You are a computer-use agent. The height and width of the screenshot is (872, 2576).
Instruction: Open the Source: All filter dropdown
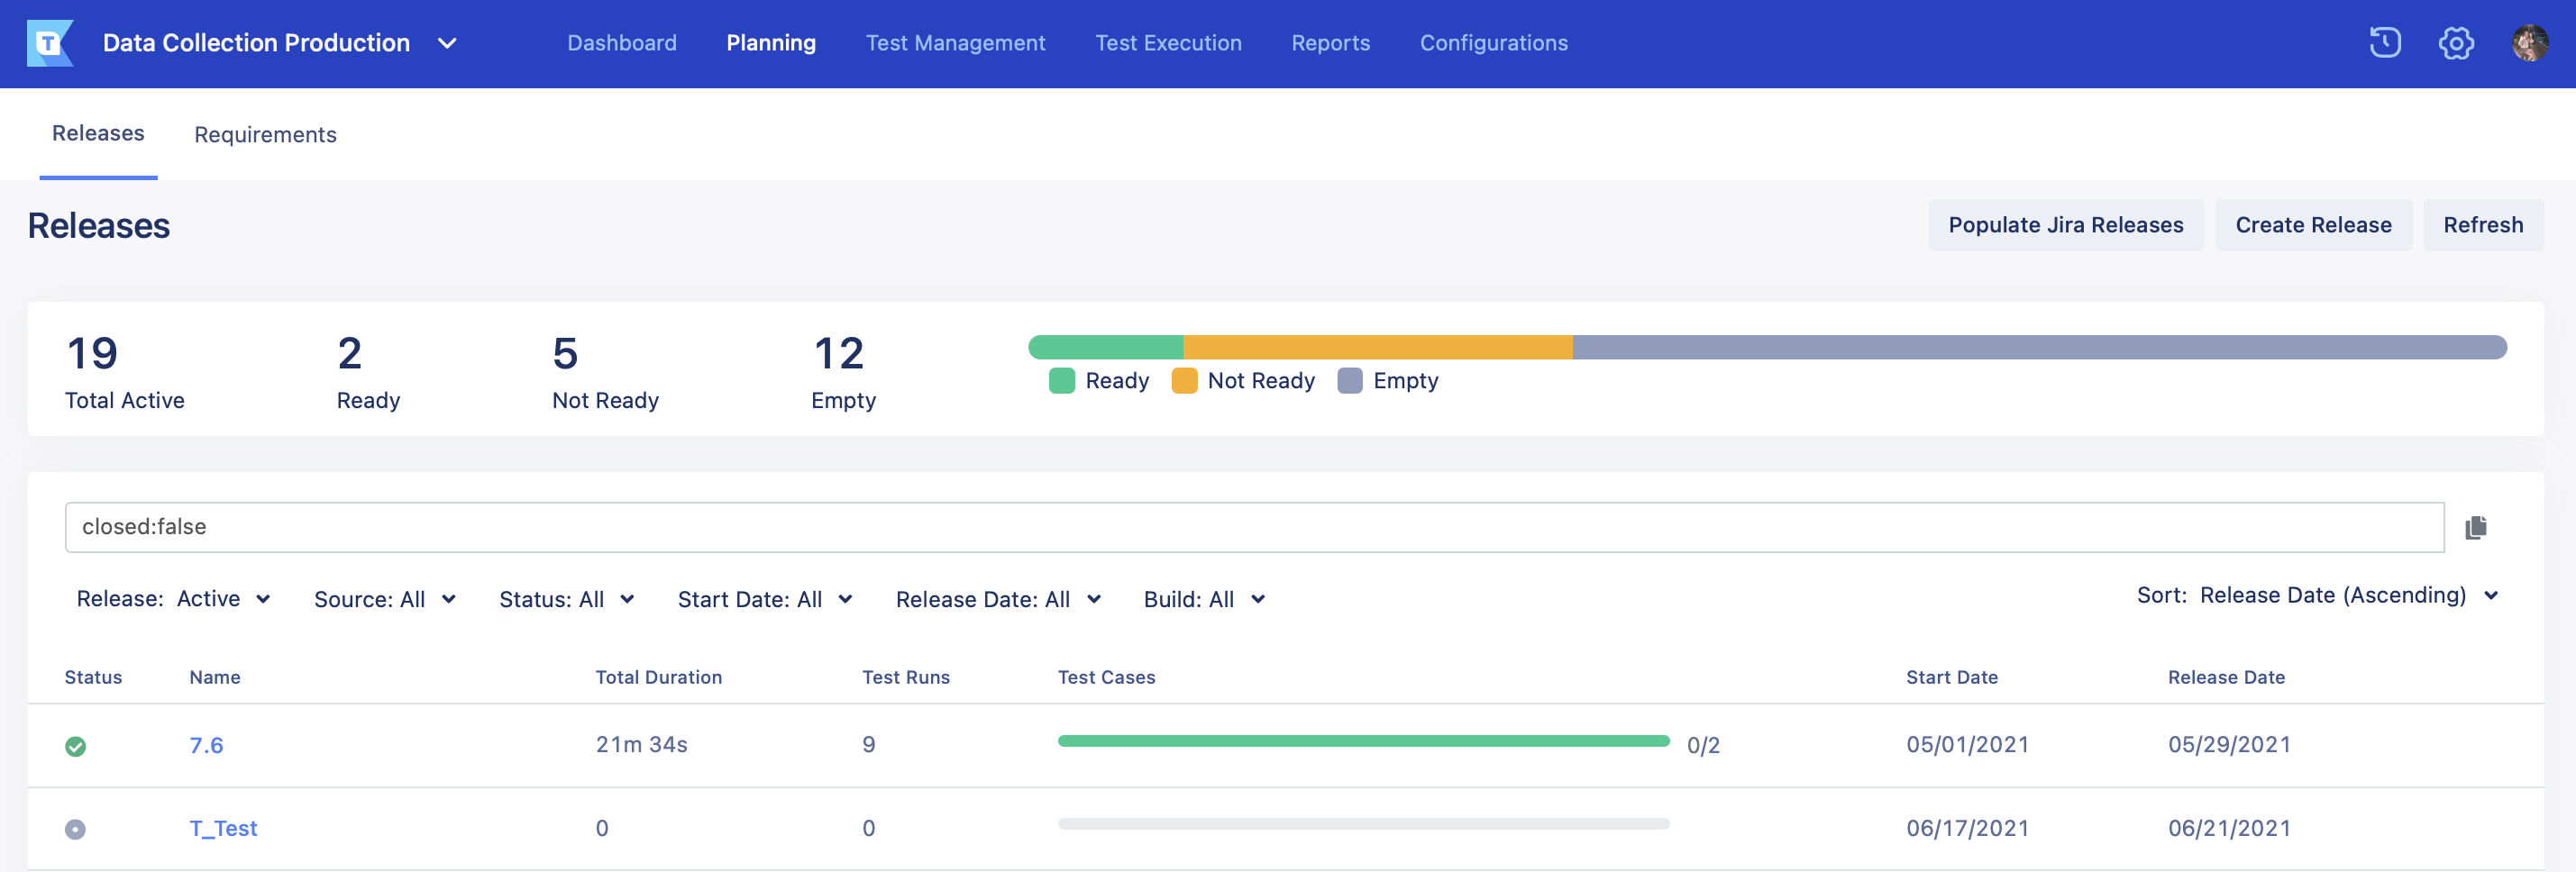click(385, 599)
